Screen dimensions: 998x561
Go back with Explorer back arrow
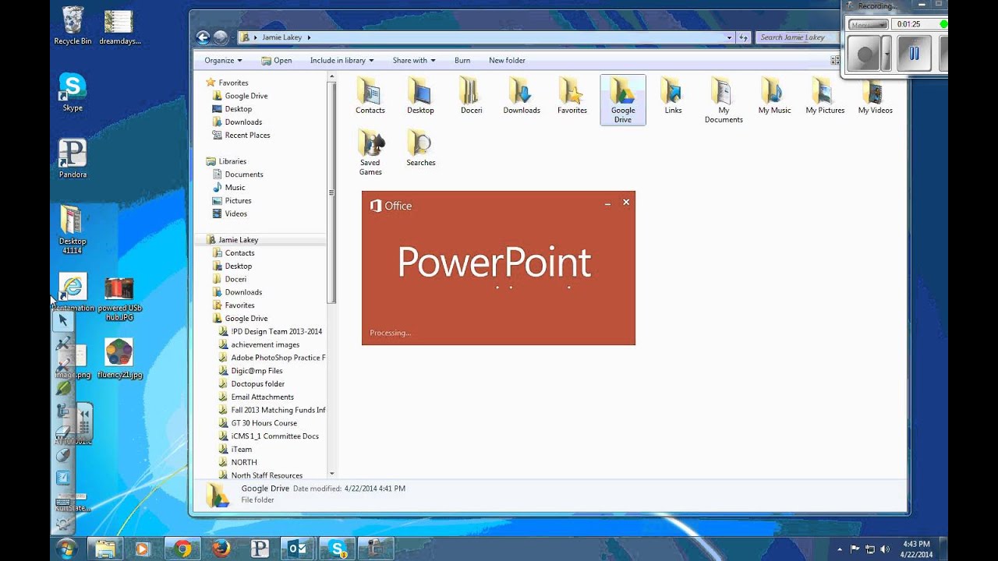coord(203,37)
